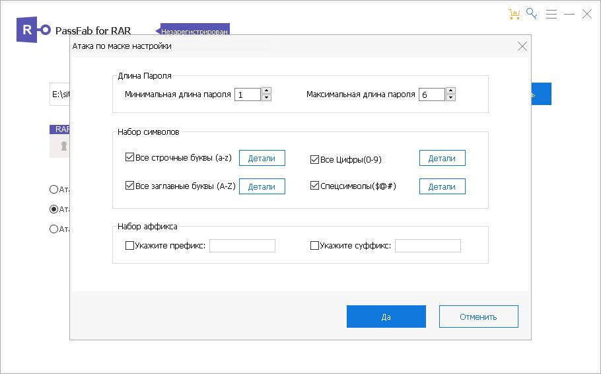This screenshot has height=374, width=601.
Task: Decrease maximum password length with down arrow
Action: pos(450,97)
